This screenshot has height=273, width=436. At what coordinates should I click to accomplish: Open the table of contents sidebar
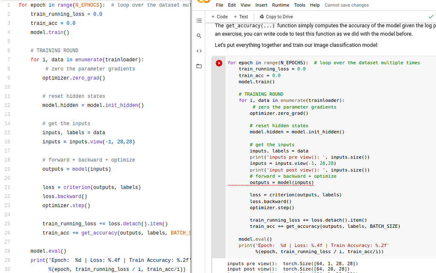click(x=199, y=20)
